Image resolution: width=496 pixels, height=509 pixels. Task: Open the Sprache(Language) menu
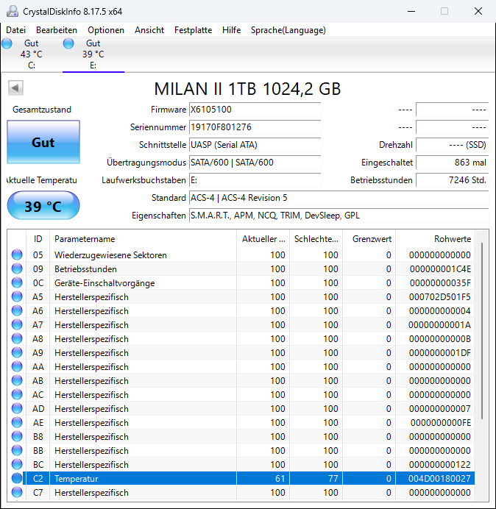point(288,30)
